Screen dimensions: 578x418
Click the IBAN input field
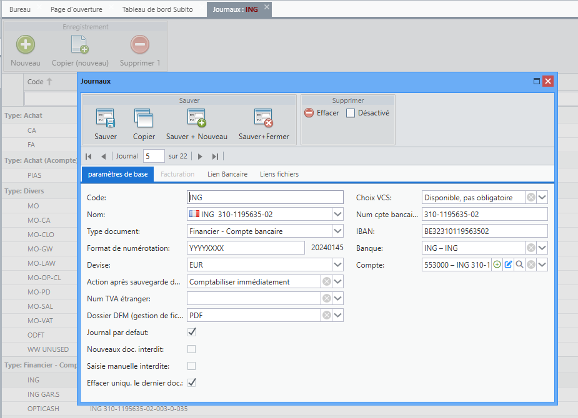(484, 231)
